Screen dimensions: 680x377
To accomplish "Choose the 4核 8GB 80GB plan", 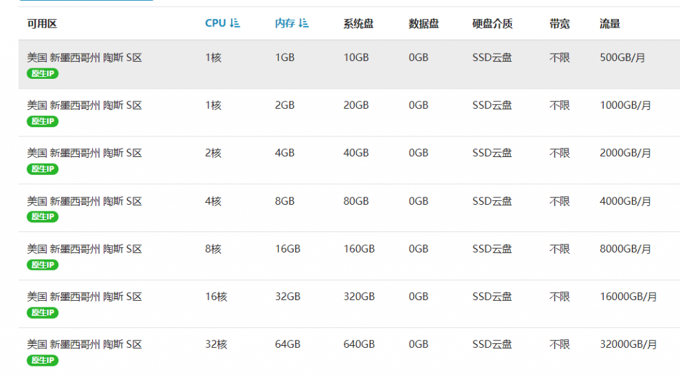I will (349, 208).
